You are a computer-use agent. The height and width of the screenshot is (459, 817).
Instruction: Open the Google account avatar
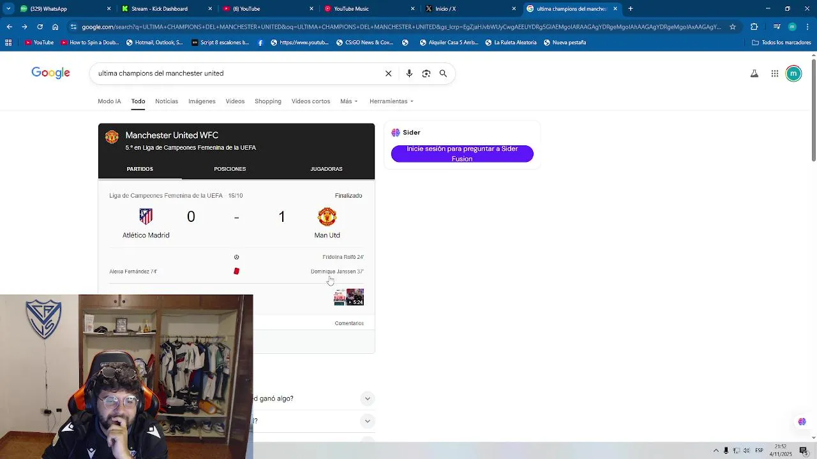(793, 73)
